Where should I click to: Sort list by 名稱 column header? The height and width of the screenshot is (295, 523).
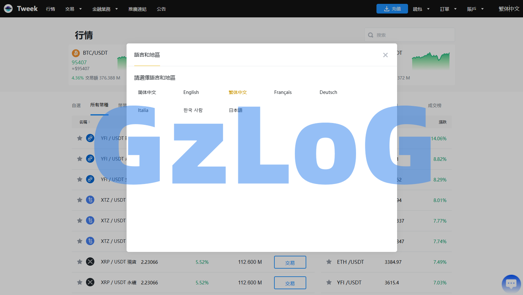click(84, 122)
